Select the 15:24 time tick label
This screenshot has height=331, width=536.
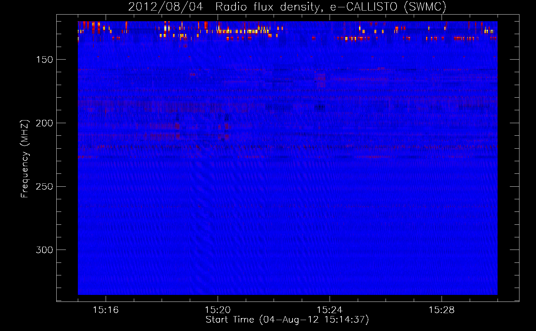click(330, 310)
